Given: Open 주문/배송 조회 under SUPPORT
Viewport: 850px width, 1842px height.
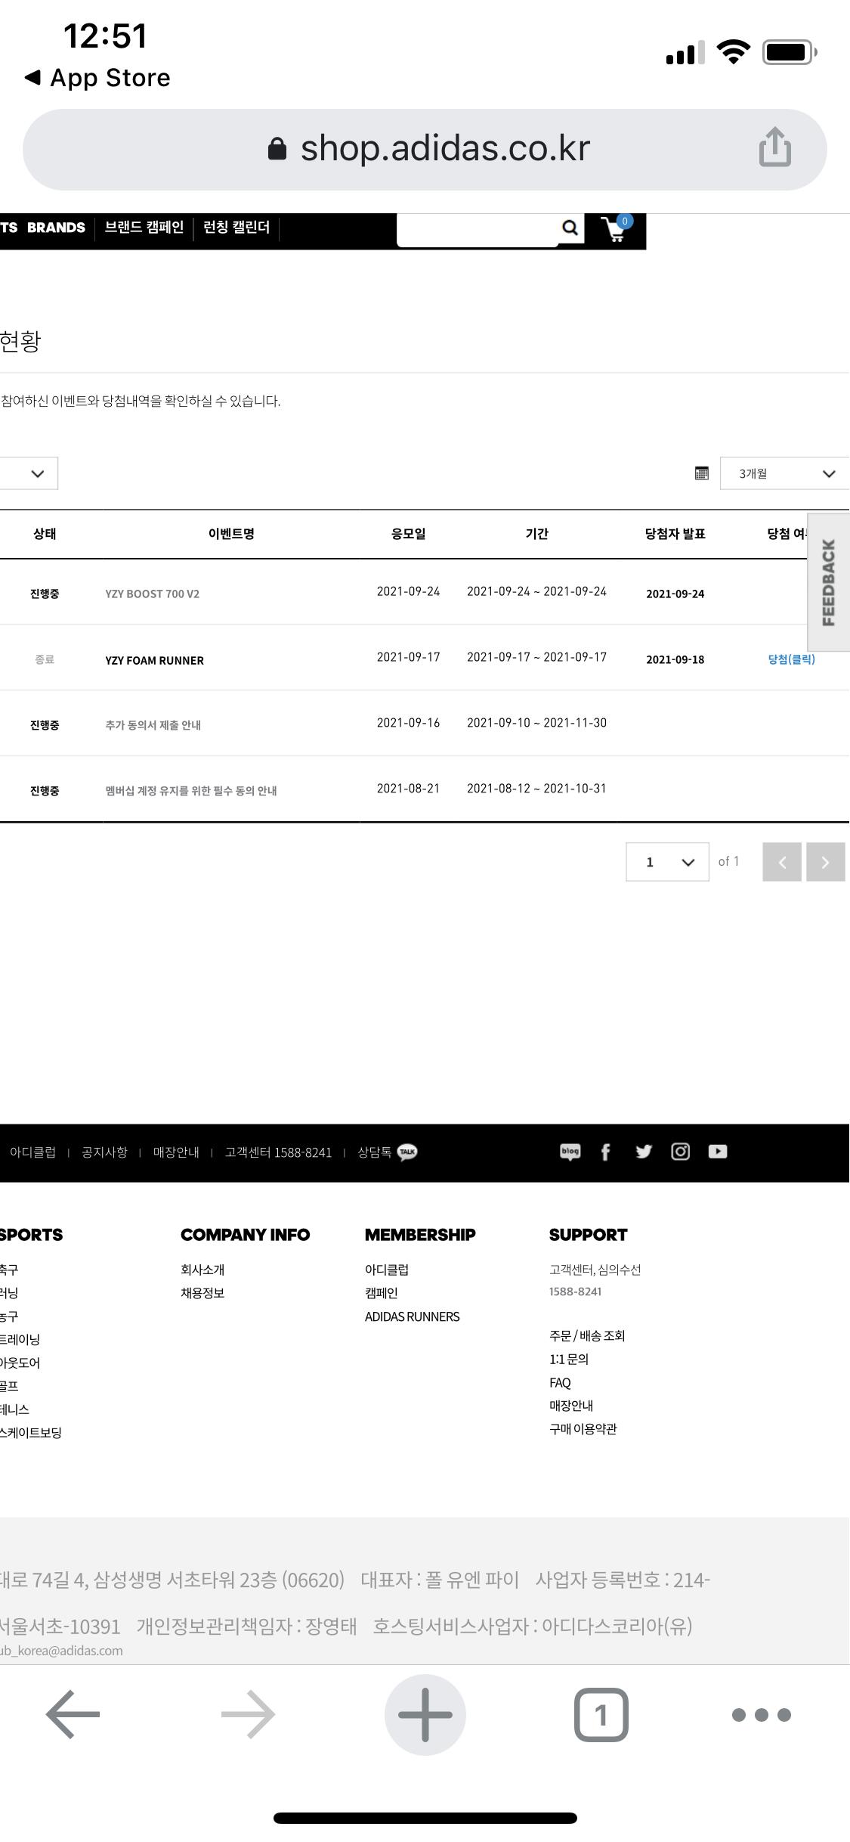Looking at the screenshot, I should click(587, 1336).
